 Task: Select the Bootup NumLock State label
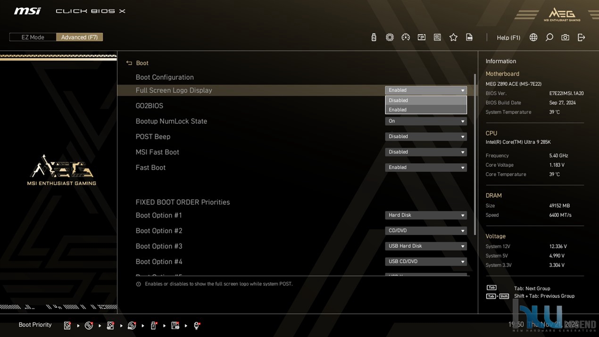(x=171, y=121)
